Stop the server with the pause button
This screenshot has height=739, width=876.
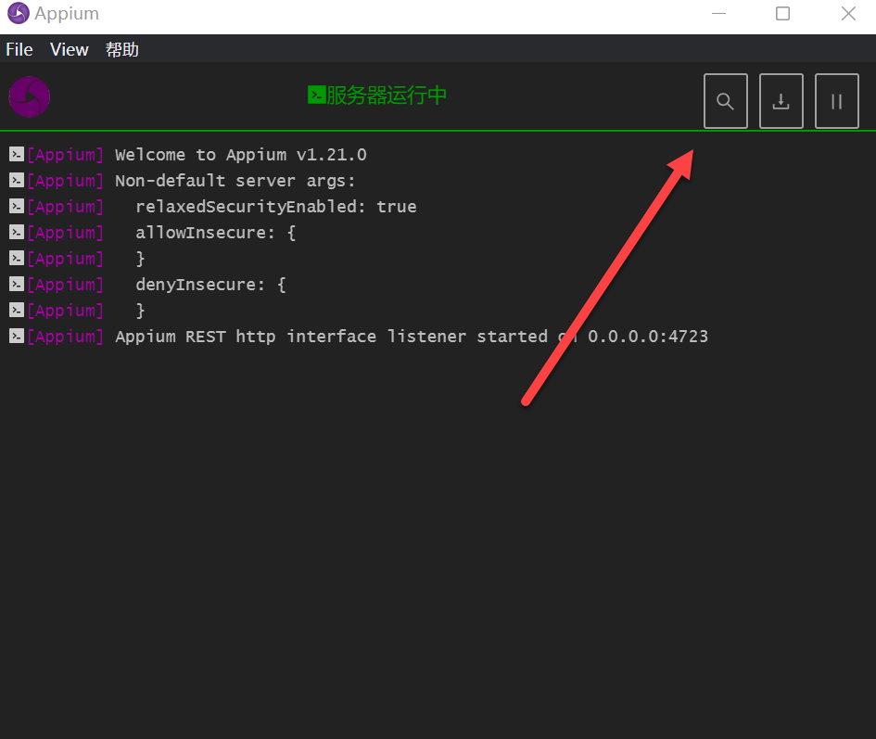836,101
